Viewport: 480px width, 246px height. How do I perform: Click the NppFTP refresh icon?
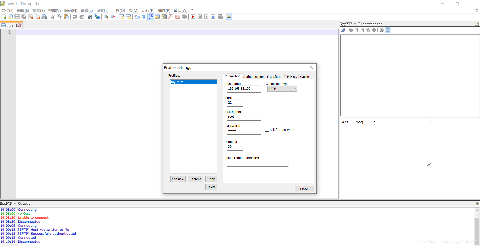(x=368, y=30)
